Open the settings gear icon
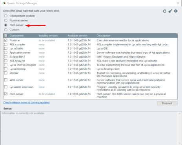182x145 pixels. coord(176,11)
